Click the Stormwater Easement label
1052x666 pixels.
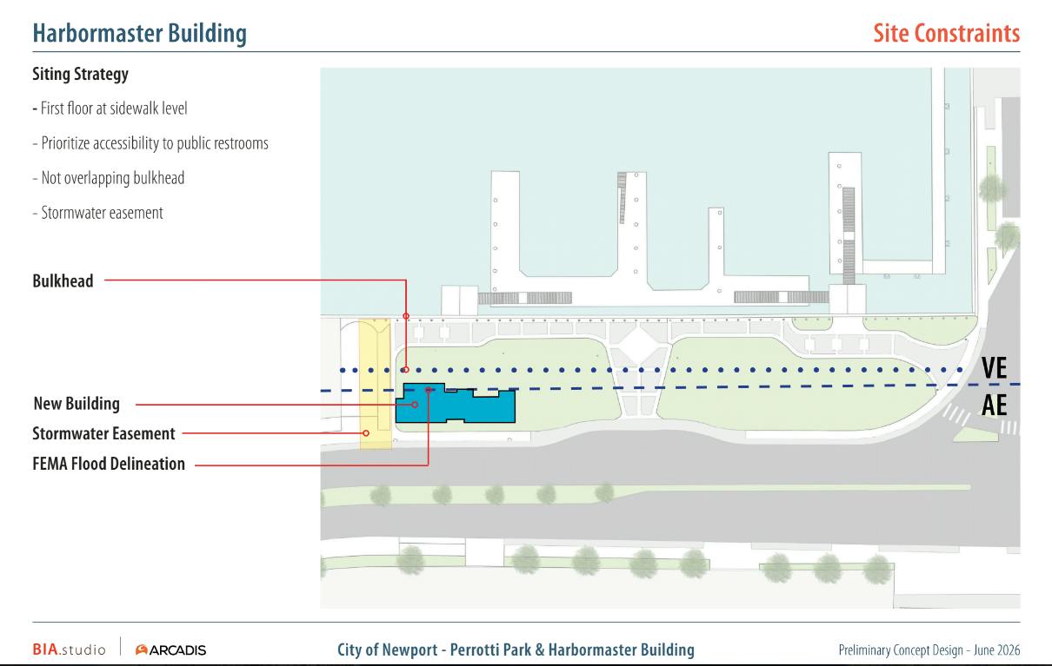103,433
